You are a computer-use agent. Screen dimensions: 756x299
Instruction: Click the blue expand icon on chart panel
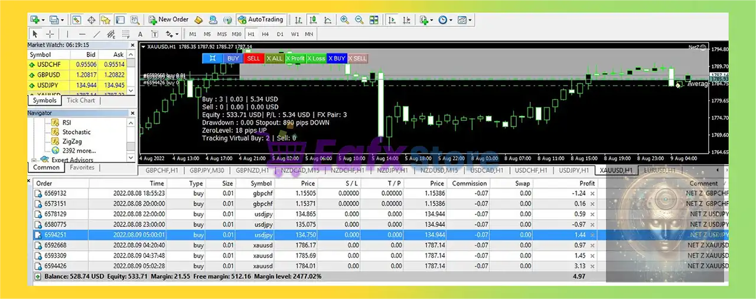pos(212,58)
